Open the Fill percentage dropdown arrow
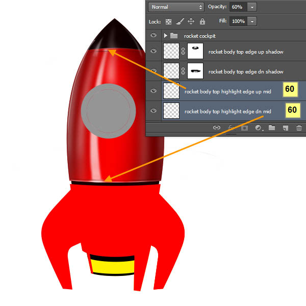The width and height of the screenshot is (306, 306). pos(252,21)
